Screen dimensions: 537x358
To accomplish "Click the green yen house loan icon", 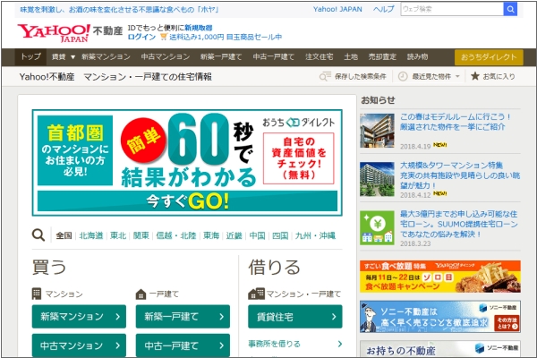I will [x=377, y=228].
